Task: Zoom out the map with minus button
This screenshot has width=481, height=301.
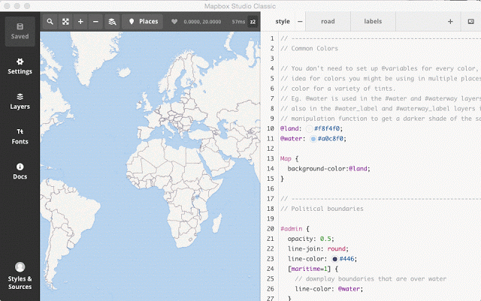Action: [x=95, y=22]
